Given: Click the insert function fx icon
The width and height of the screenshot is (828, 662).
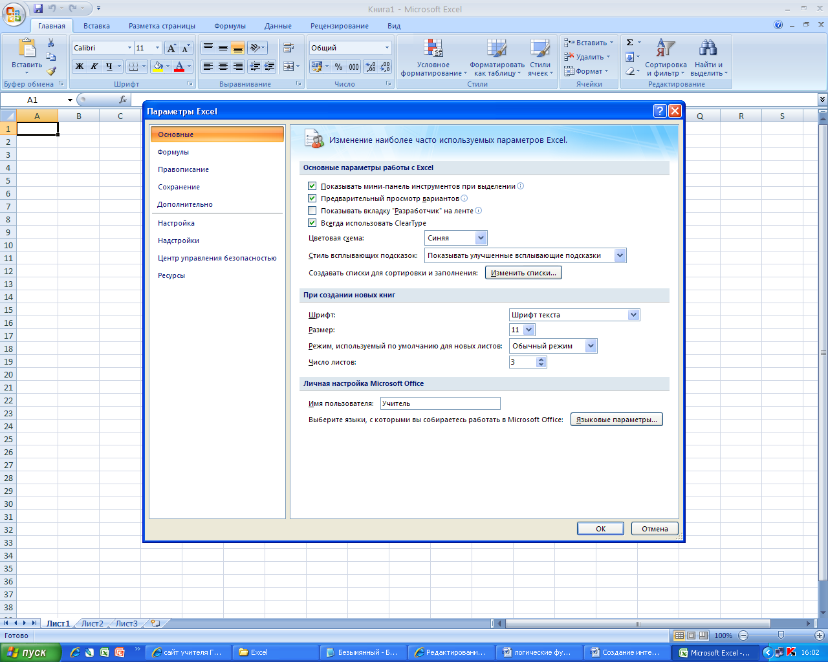Looking at the screenshot, I should pos(123,100).
